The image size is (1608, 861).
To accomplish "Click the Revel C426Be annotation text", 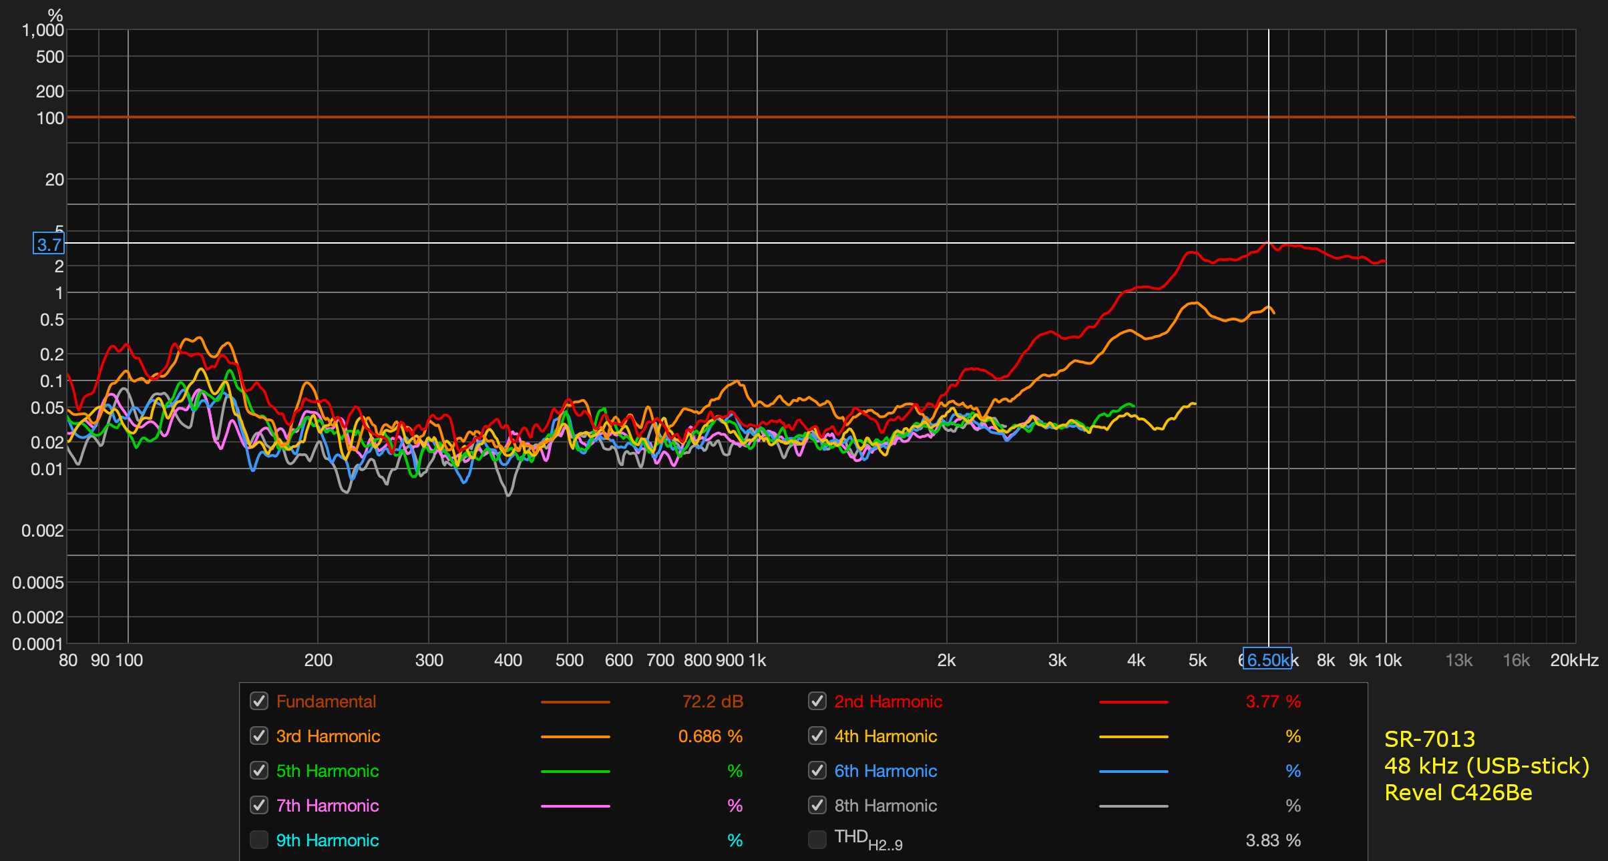I will (1458, 792).
